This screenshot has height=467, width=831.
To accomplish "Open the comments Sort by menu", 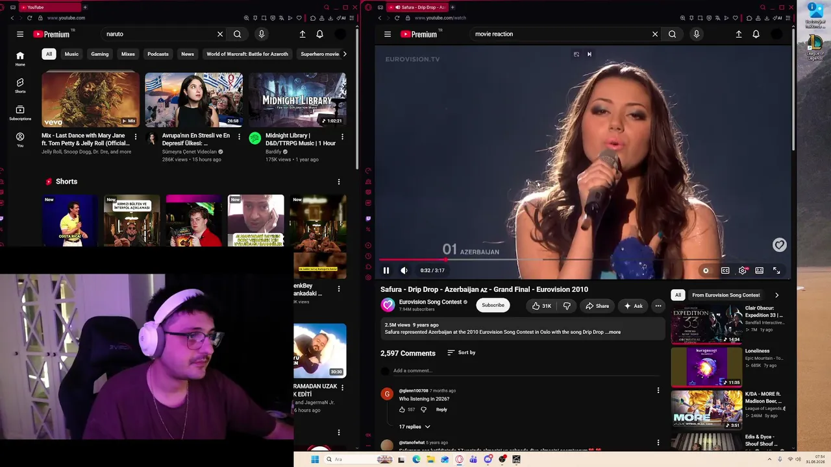I will pos(462,353).
